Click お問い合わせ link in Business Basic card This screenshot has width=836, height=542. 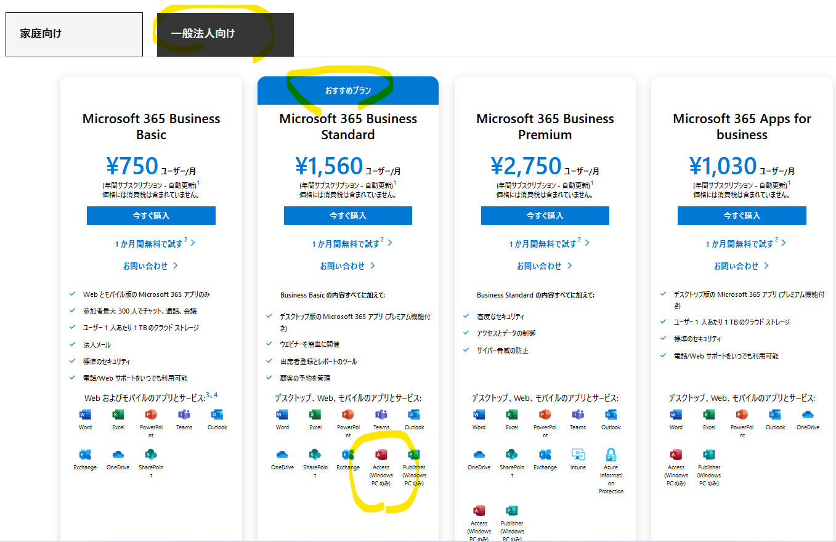point(151,266)
